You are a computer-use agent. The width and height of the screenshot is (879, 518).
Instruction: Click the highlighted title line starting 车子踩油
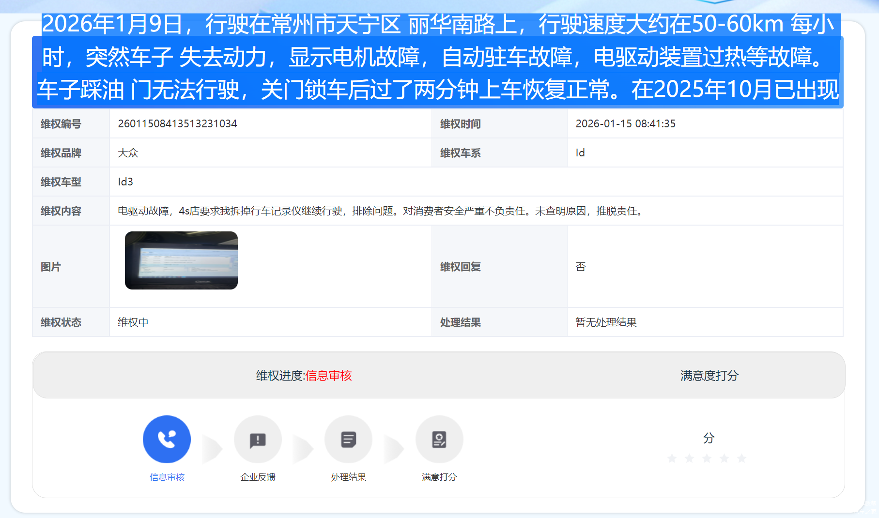438,90
